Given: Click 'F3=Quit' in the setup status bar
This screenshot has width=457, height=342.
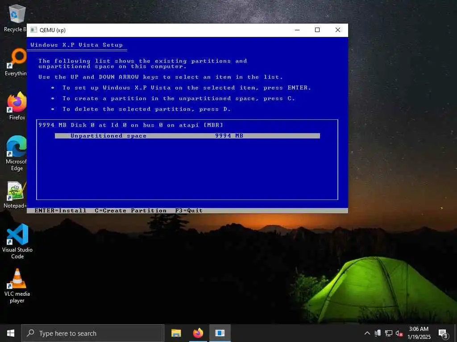Looking at the screenshot, I should pyautogui.click(x=189, y=211).
